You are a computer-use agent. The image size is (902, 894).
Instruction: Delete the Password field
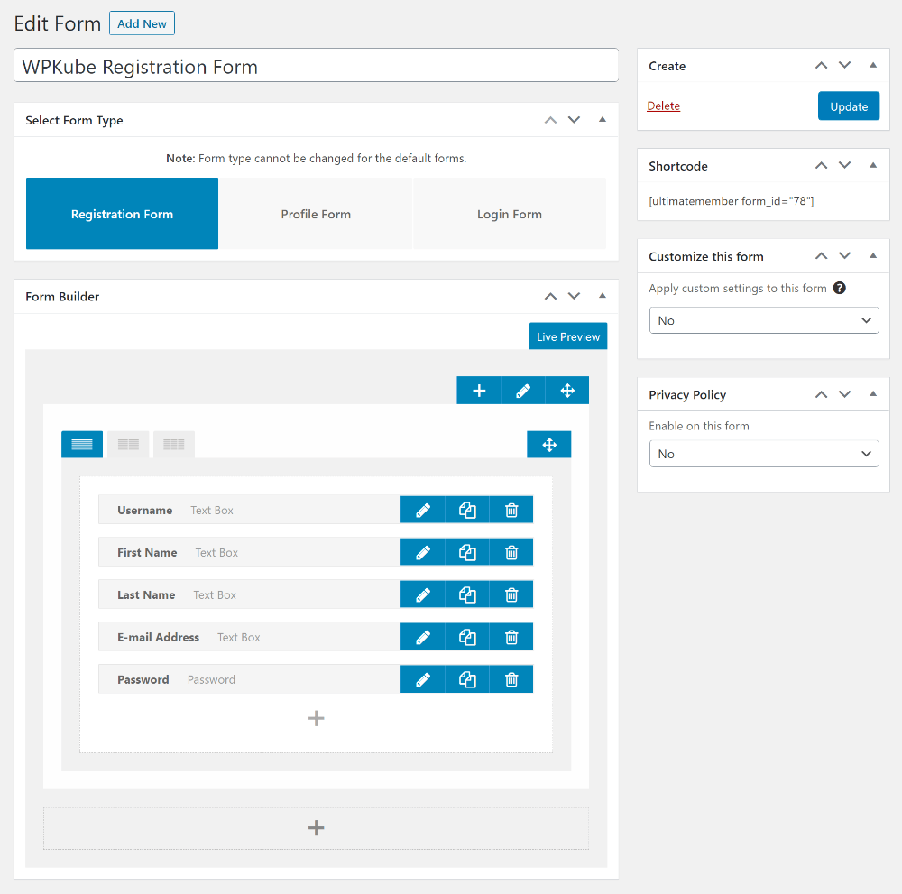click(x=511, y=680)
